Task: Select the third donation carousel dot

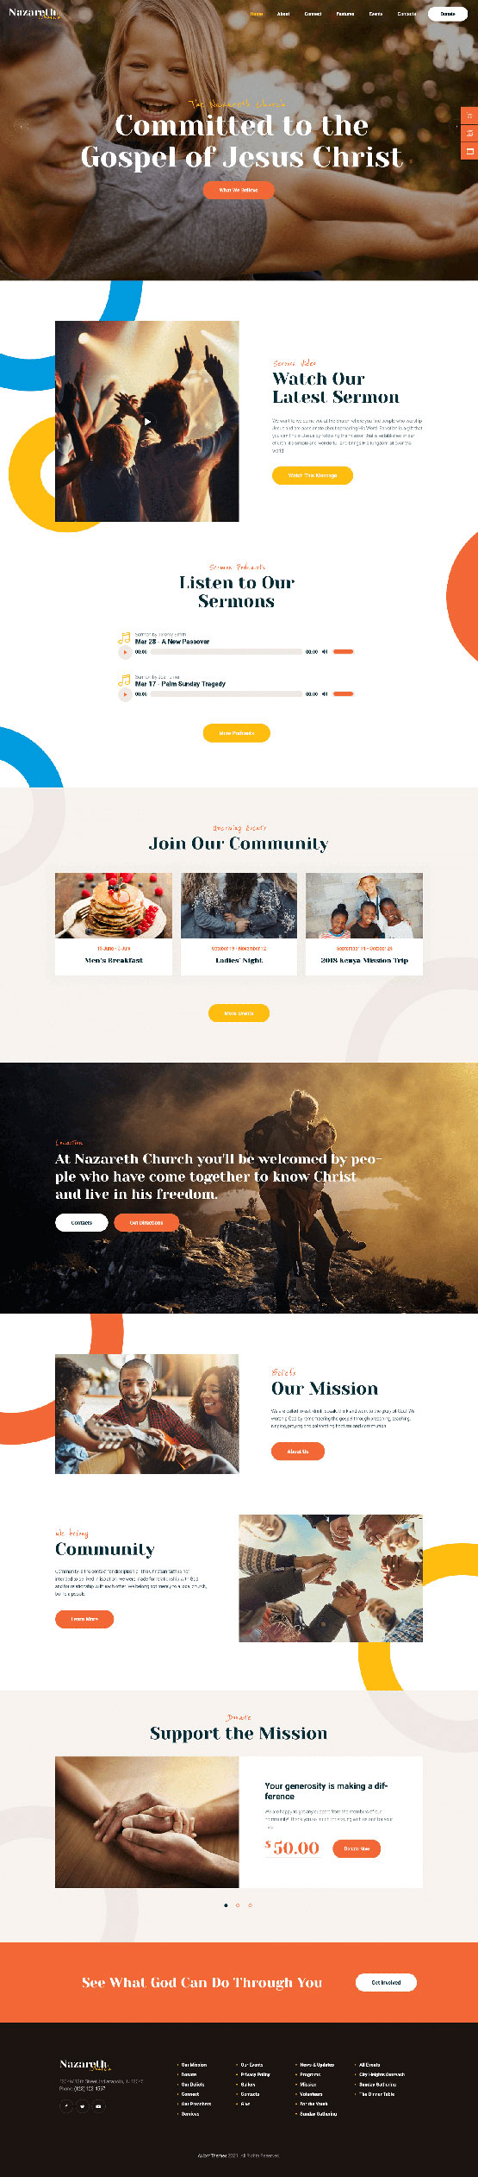Action: [250, 1905]
